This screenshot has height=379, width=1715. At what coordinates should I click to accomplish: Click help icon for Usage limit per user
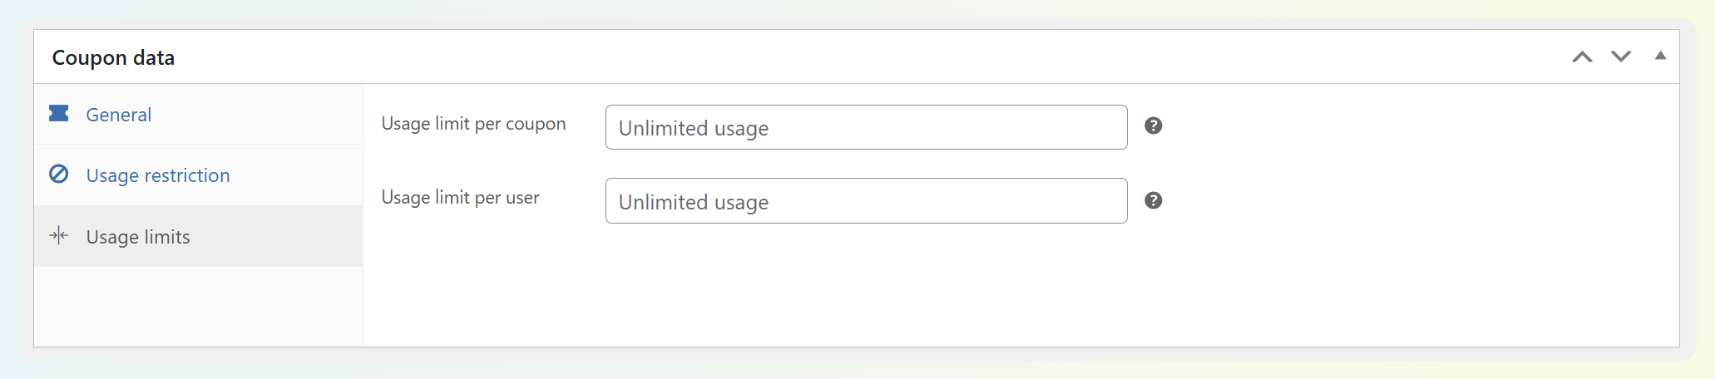click(1153, 200)
